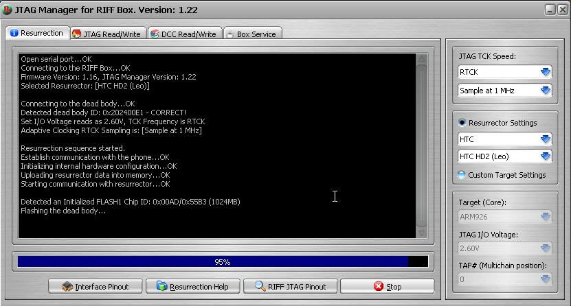Screen dimensions: 571x306
Task: Minimize the JTAG Manager window
Action: (550, 10)
